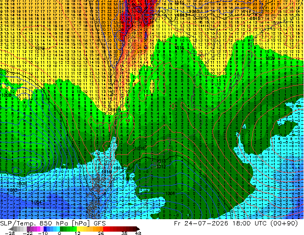This screenshot has width=304, height=235.
Task: Click the '0' legend scale label
Action: [59, 233]
